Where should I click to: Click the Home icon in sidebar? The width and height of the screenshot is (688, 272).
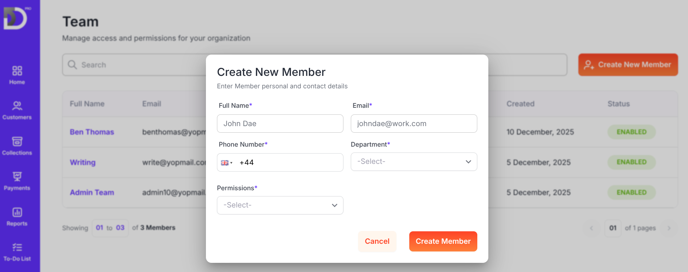[17, 71]
